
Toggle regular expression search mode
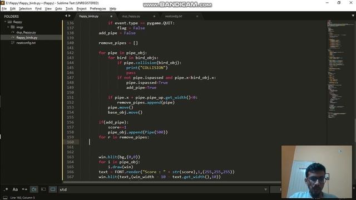(6, 189)
